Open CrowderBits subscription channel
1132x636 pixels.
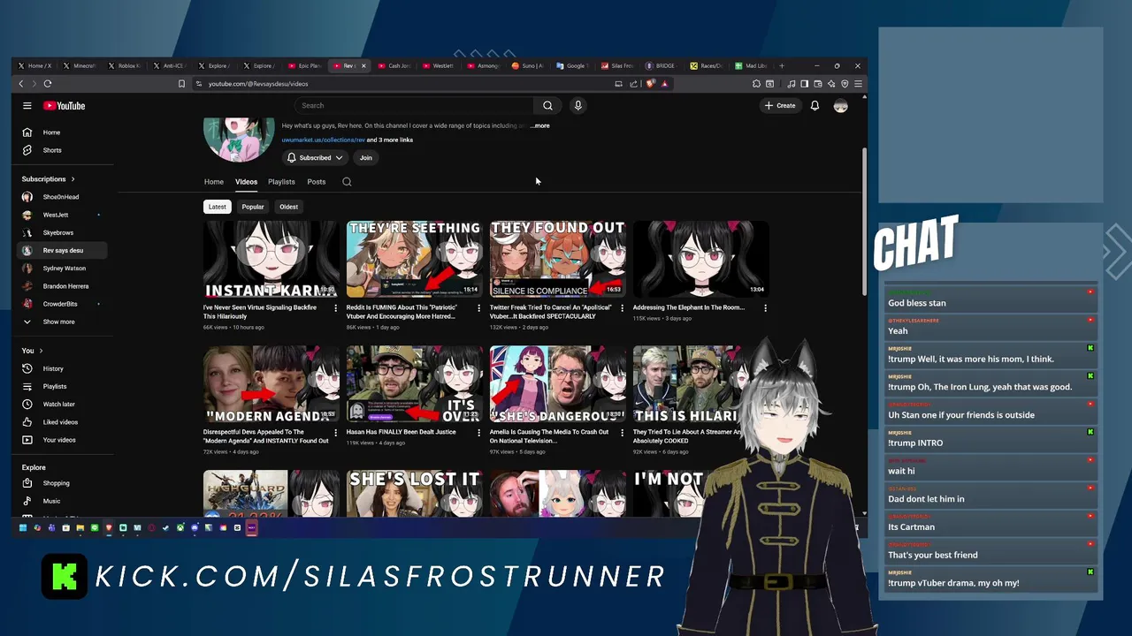pos(62,304)
